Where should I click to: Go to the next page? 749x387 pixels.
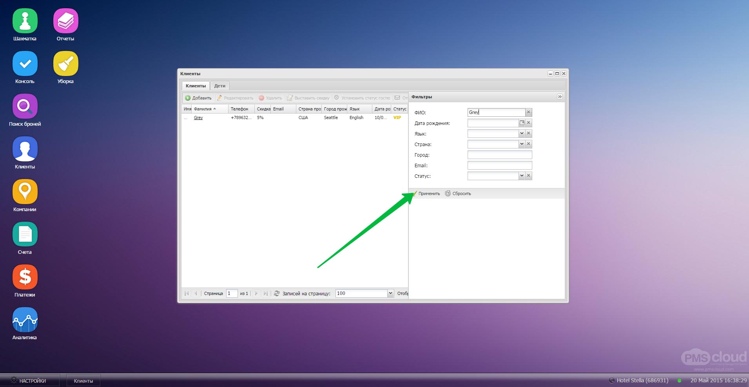click(x=256, y=293)
